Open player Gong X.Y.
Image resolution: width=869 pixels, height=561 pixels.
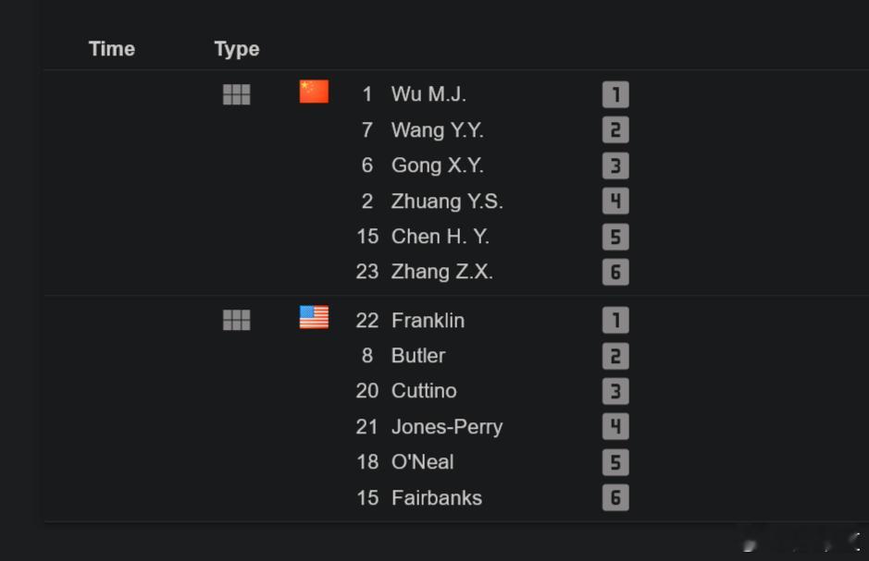click(437, 165)
